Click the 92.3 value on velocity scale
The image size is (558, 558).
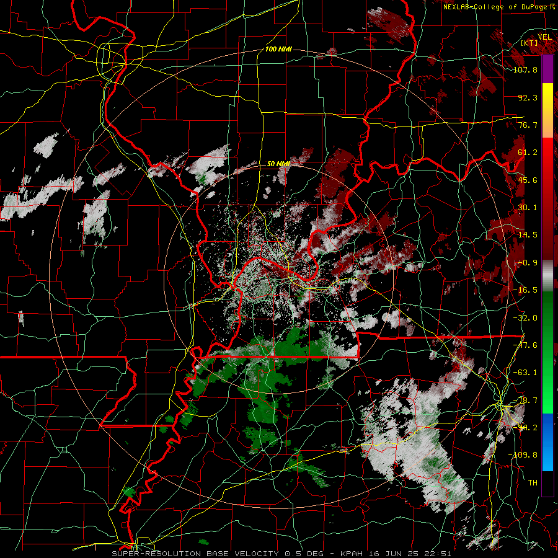click(x=528, y=97)
